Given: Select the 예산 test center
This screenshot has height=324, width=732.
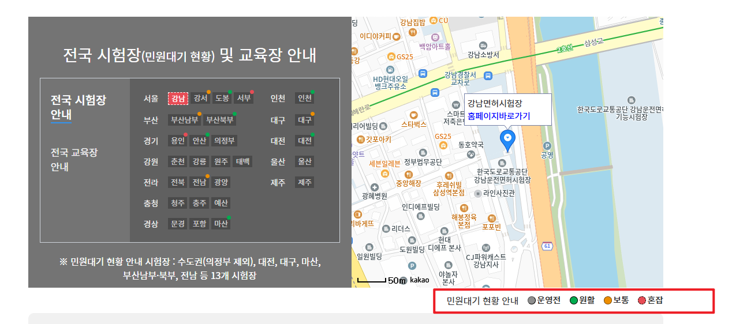Looking at the screenshot, I should click(x=221, y=203).
